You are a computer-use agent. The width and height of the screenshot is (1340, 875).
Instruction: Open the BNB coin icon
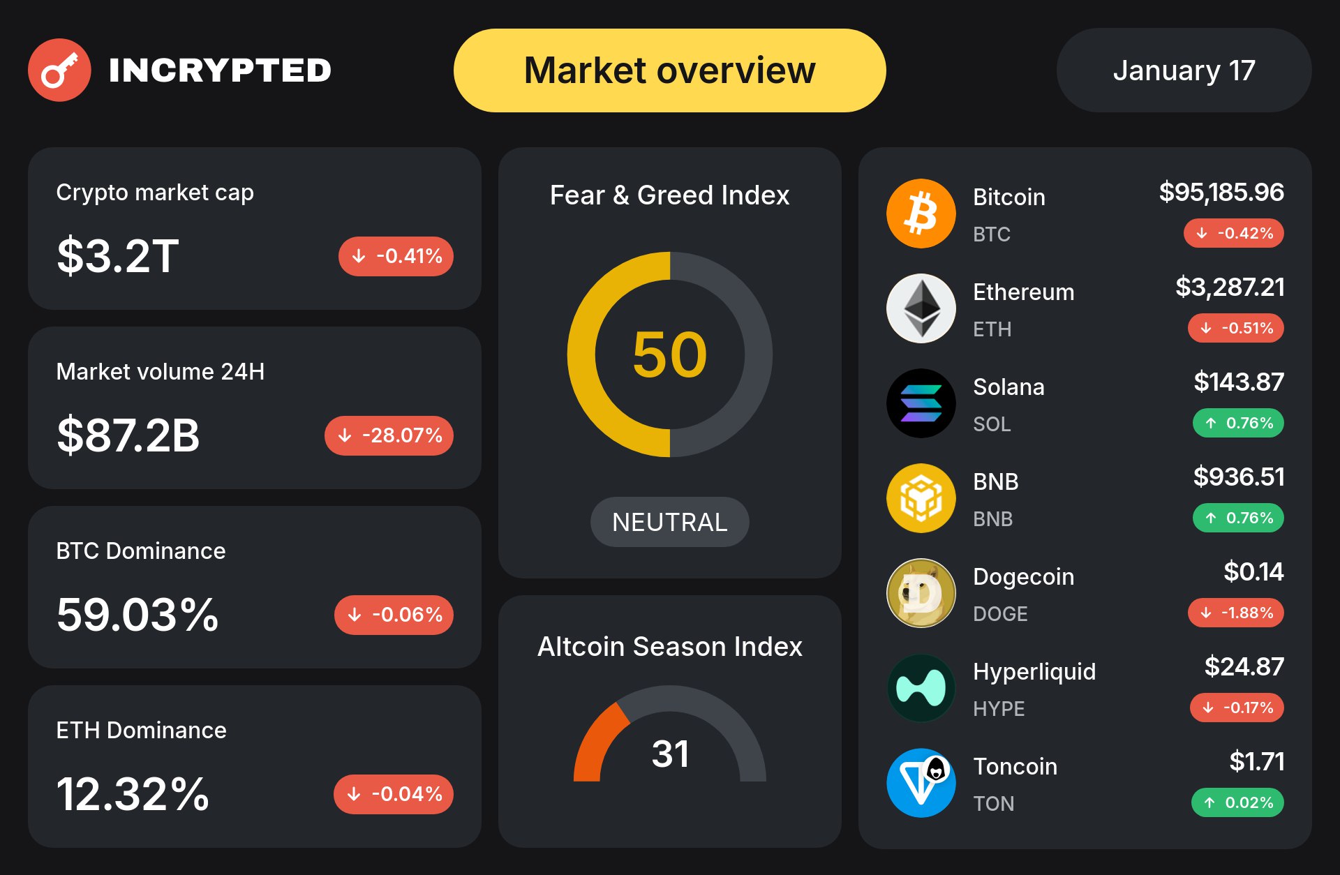pyautogui.click(x=921, y=498)
